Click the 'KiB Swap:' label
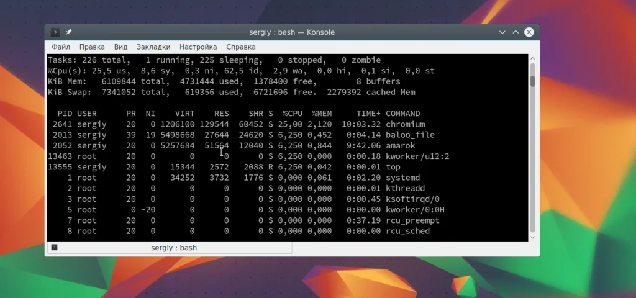The height and width of the screenshot is (298, 636). [70, 92]
